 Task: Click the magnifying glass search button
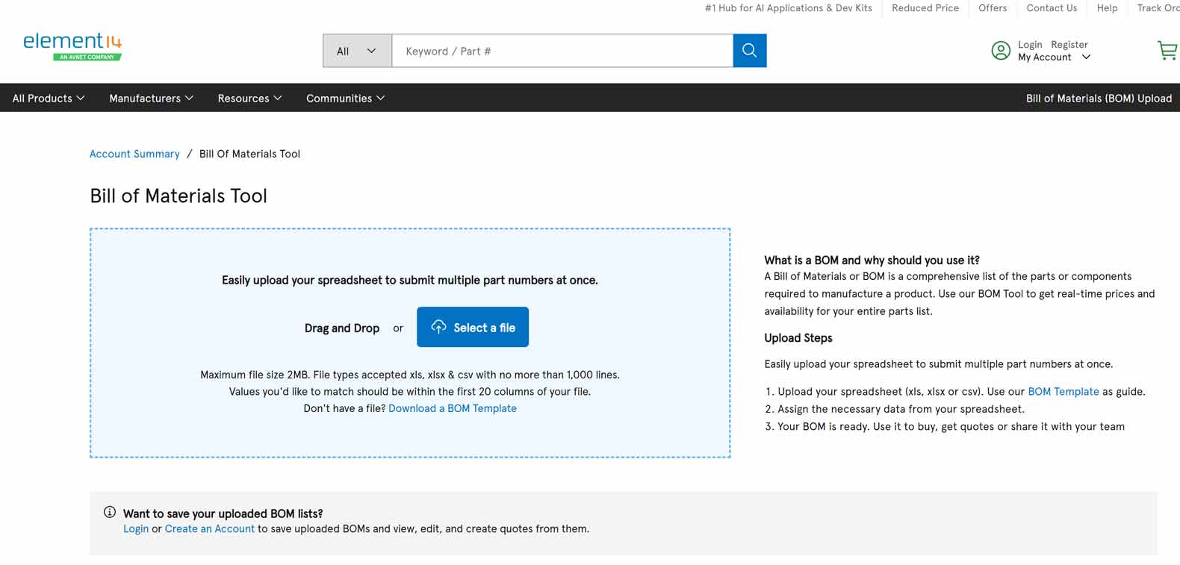(x=749, y=51)
